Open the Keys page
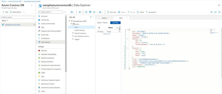Image resolution: width=222 pixels, height=94 pixels. pos(43,76)
